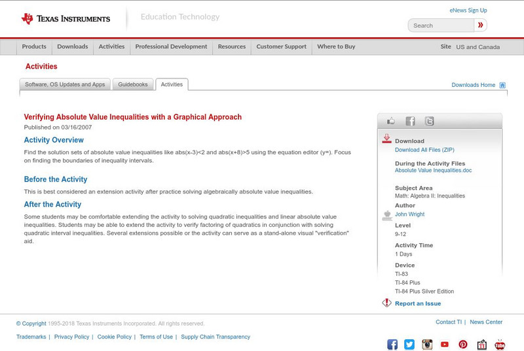This screenshot has width=524, height=351.
Task: Open the footer YouTube Tube icon
Action: 500,344
